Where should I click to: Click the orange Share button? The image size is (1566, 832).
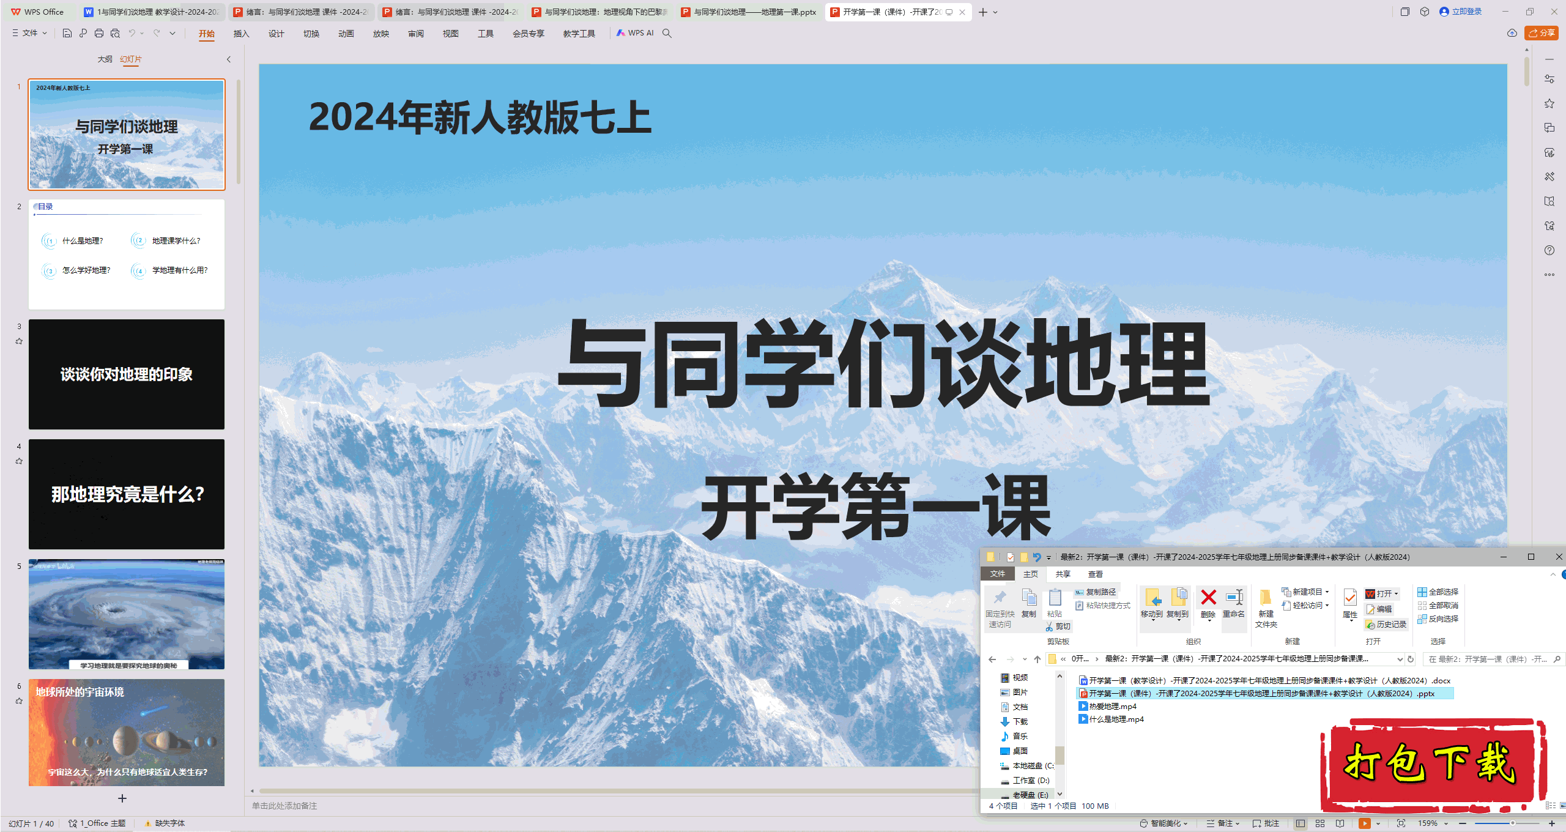1542,33
